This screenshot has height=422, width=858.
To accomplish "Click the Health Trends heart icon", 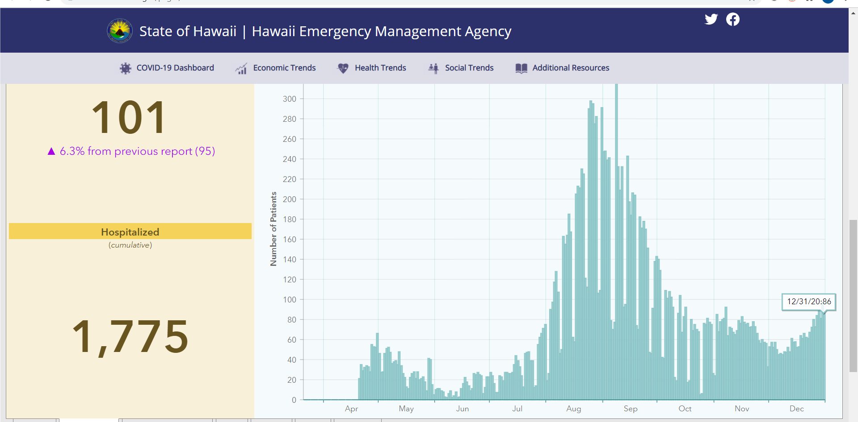I will [x=343, y=68].
